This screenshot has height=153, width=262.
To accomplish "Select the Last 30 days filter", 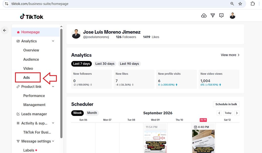I will click(x=105, y=64).
